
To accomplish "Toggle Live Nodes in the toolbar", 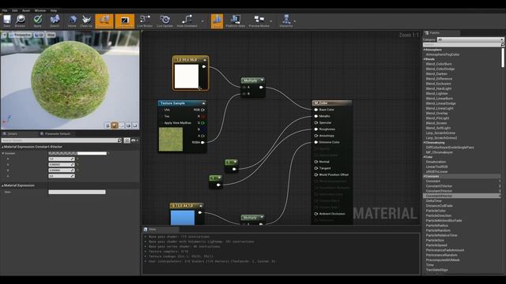I will click(145, 21).
